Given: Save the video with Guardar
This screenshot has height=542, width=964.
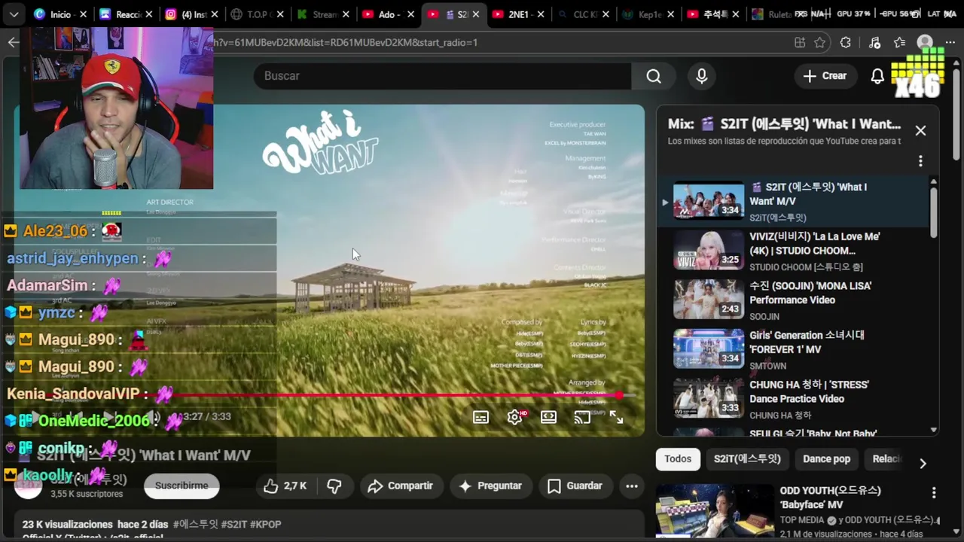Looking at the screenshot, I should pos(575,486).
